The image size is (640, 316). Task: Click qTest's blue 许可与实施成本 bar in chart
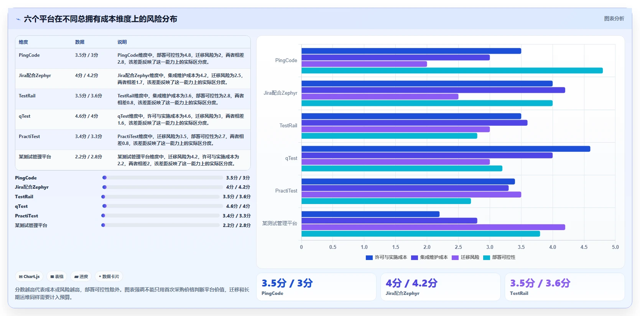tap(446, 149)
